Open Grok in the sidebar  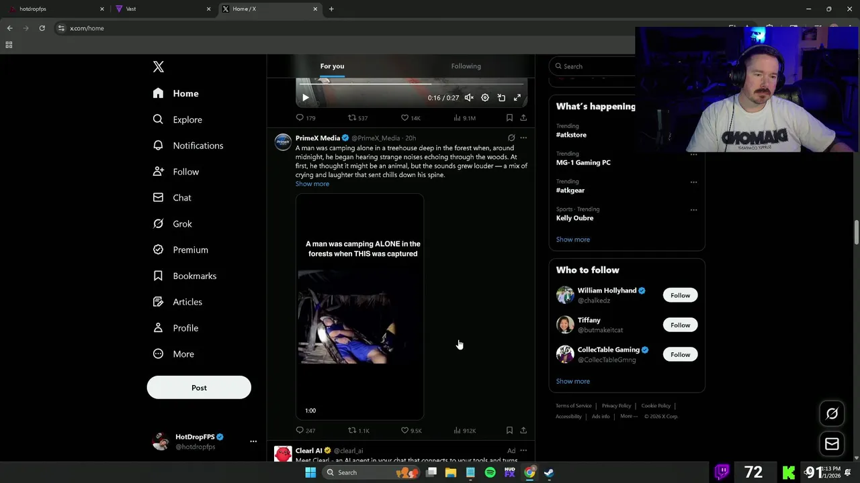point(173,224)
